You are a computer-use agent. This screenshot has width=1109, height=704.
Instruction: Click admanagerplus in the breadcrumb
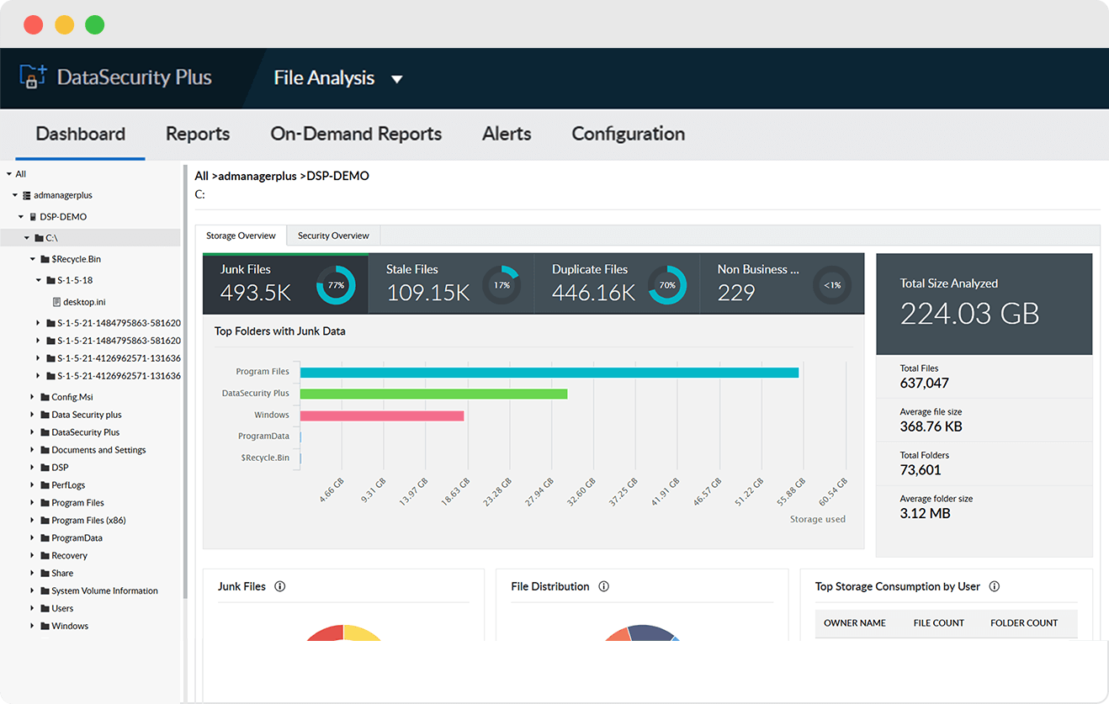click(x=257, y=176)
